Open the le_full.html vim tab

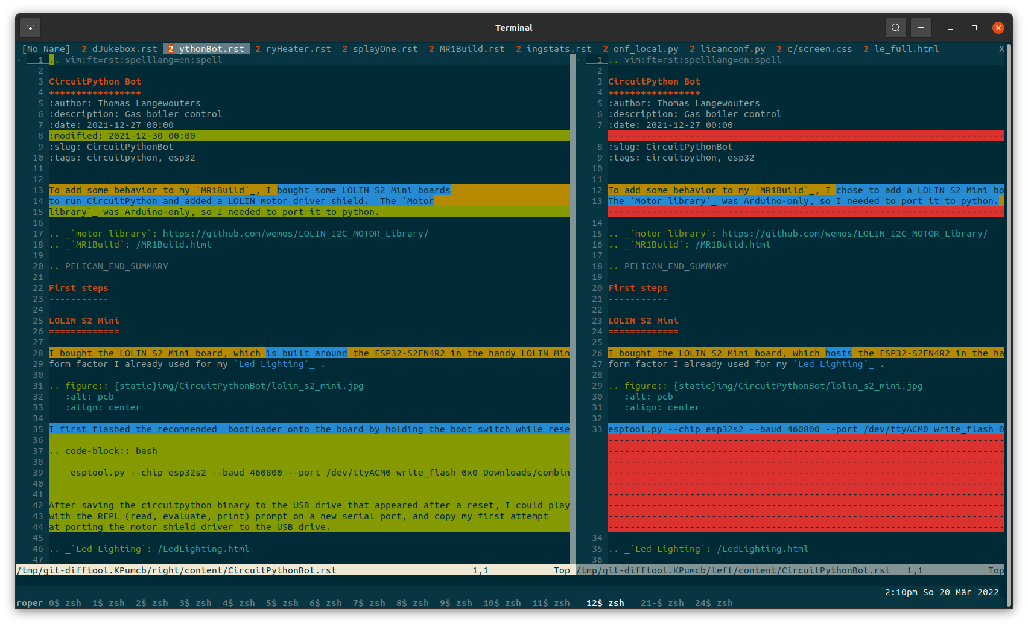901,49
